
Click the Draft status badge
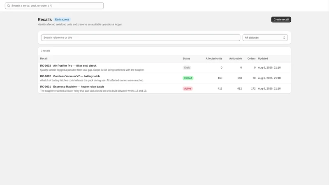187,67
